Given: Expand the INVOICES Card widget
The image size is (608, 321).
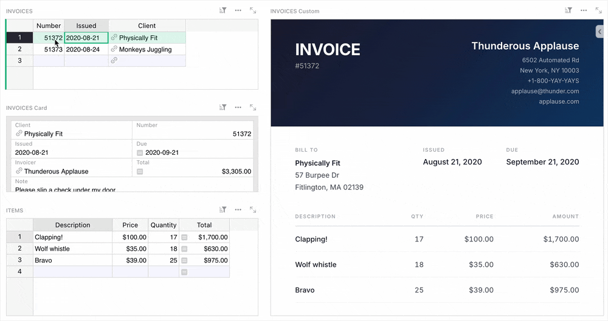Looking at the screenshot, I should [x=253, y=107].
